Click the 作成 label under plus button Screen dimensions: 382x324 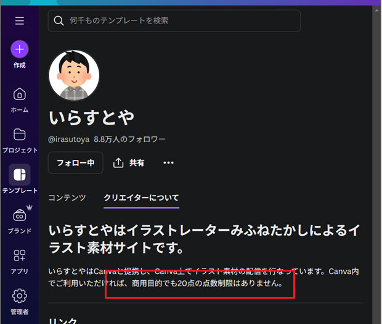tap(20, 65)
